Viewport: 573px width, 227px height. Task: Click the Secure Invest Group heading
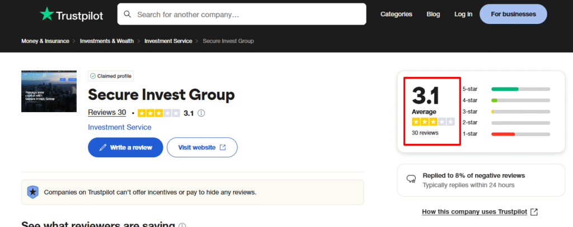point(161,95)
